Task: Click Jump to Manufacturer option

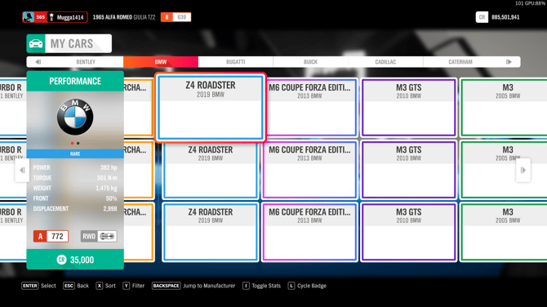Action: coord(193,286)
